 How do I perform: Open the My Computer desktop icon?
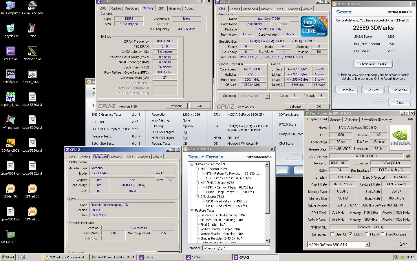click(x=10, y=8)
